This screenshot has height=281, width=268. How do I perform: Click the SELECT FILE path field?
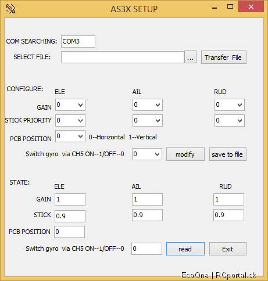click(123, 57)
